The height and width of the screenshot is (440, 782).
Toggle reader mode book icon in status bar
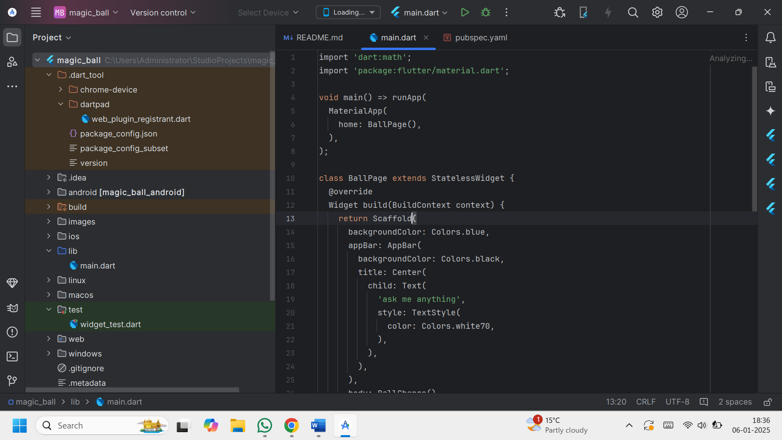(703, 402)
